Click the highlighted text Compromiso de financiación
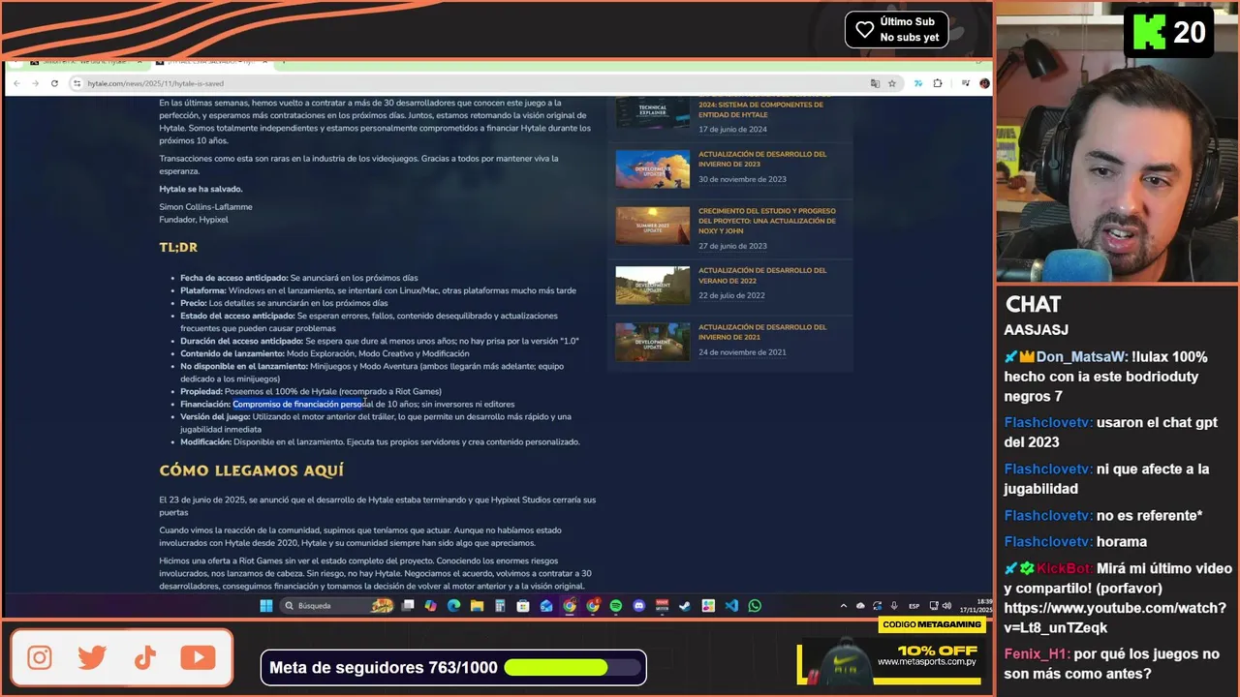 [x=297, y=404]
